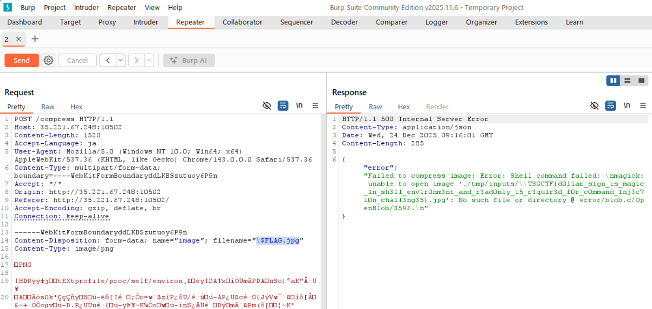
Task: Click Accept-Language: ja header line
Action: click(55, 143)
